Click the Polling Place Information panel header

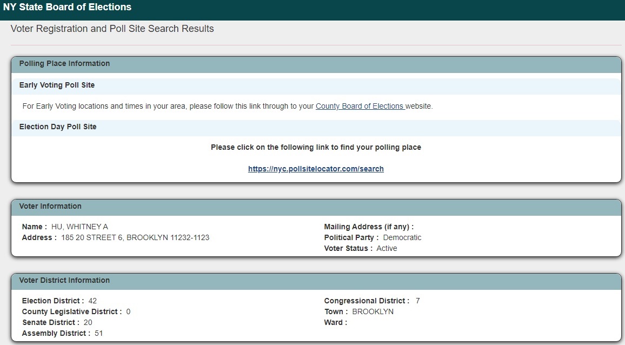tap(316, 64)
